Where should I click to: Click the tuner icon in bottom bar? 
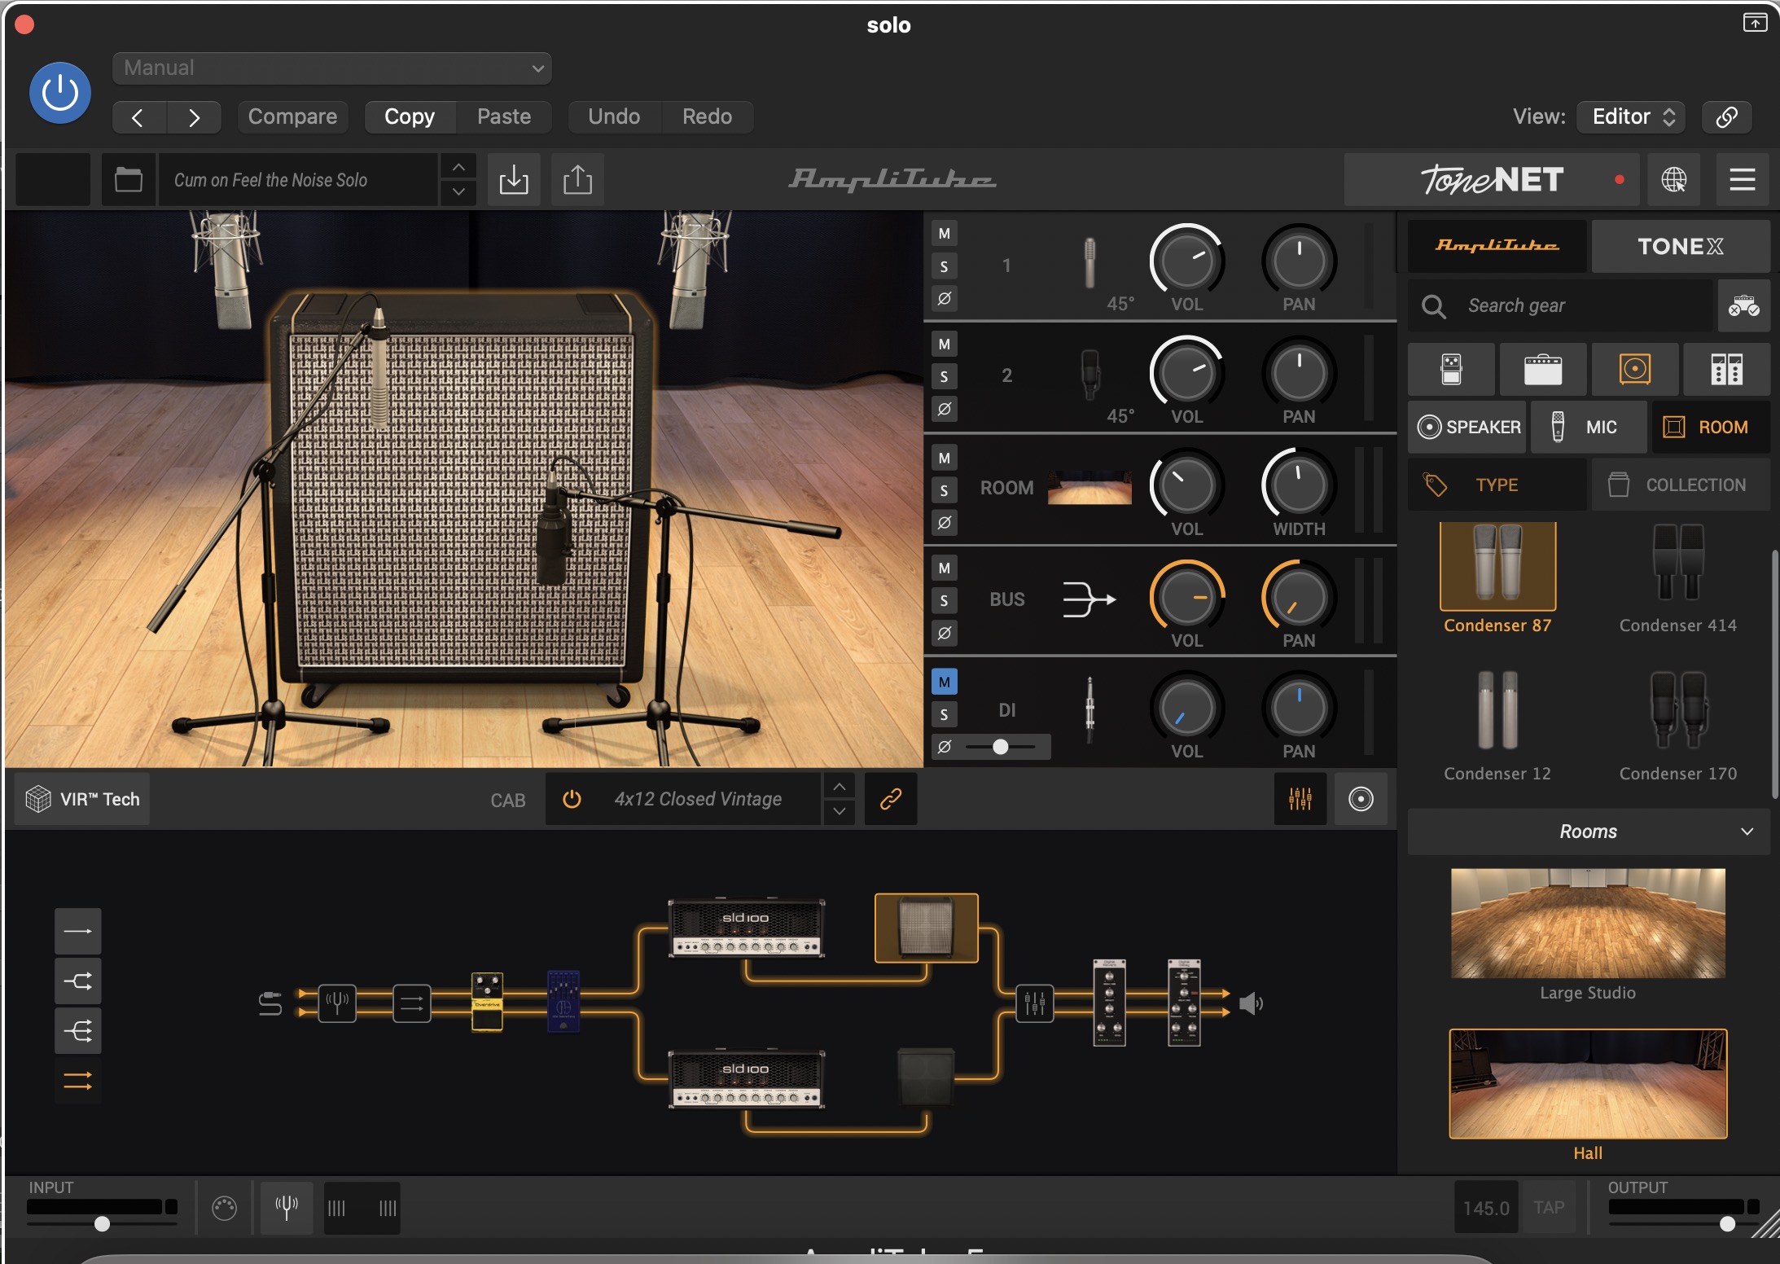(287, 1207)
